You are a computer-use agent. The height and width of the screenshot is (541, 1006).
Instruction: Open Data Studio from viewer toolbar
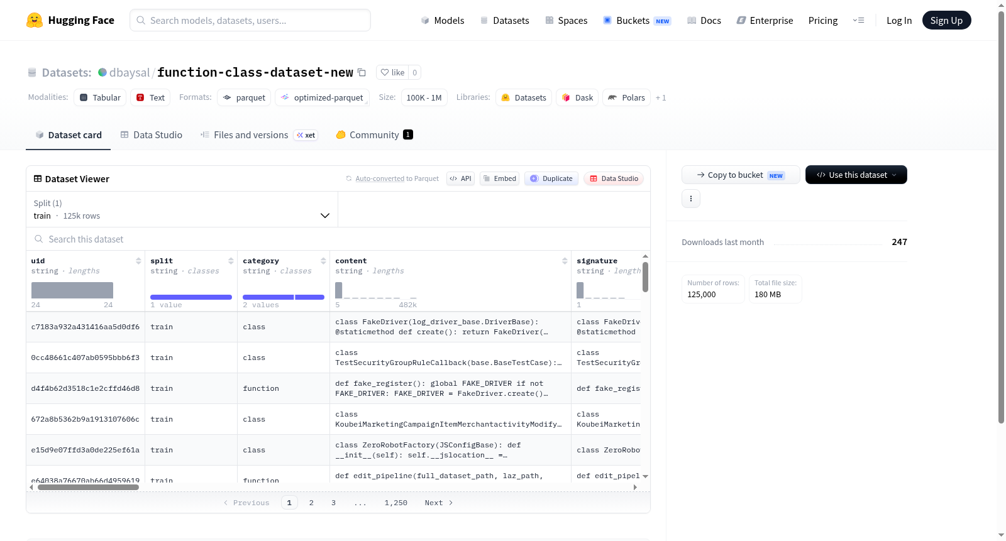[613, 178]
